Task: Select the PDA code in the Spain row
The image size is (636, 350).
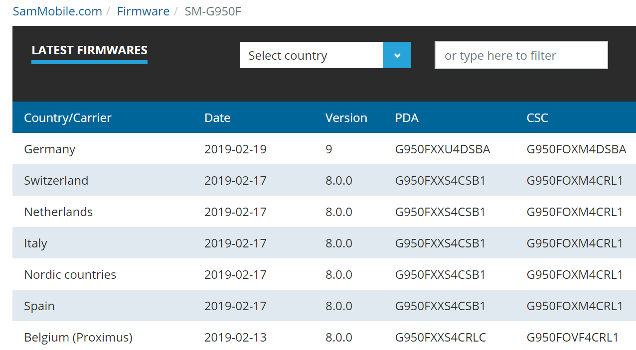Action: 440,306
